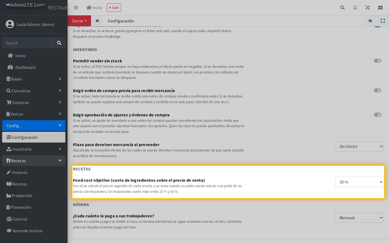Select Configuración in the sidebar

(34, 137)
